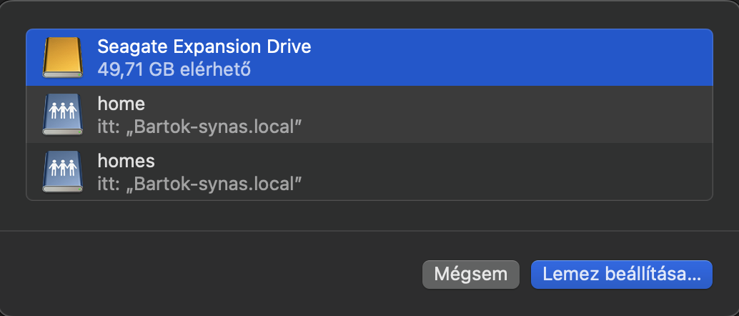Choose the highlighted blue Seagate row
This screenshot has width=739, height=316.
369,57
